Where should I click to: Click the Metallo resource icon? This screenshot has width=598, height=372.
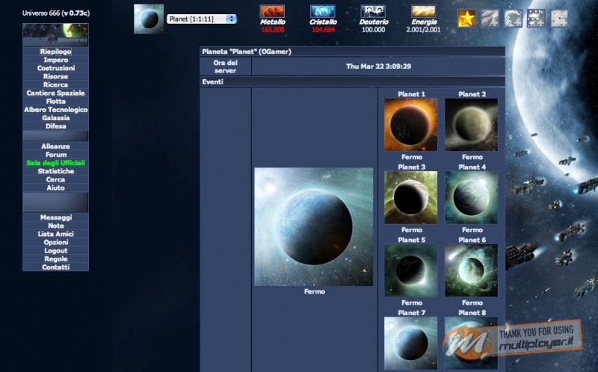click(x=272, y=11)
